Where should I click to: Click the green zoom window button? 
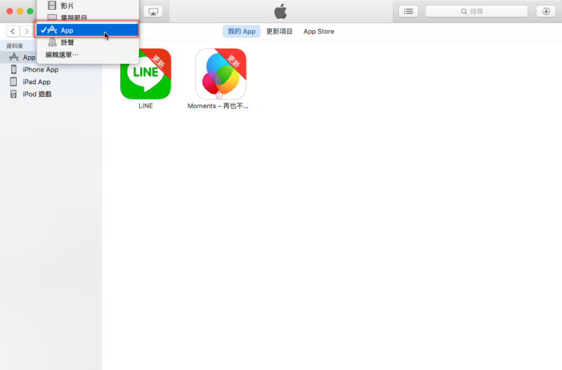pos(30,11)
